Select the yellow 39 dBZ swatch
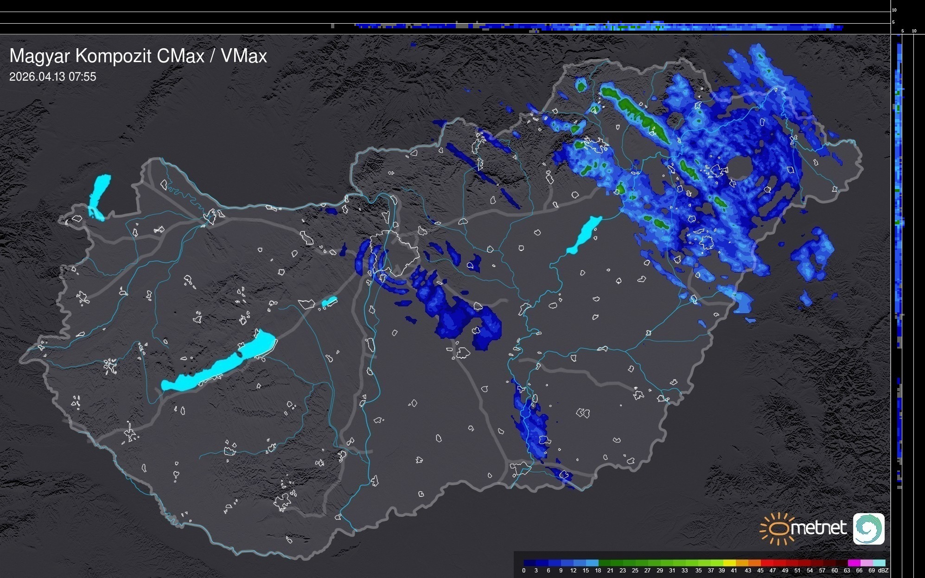The image size is (925, 578). point(729,563)
